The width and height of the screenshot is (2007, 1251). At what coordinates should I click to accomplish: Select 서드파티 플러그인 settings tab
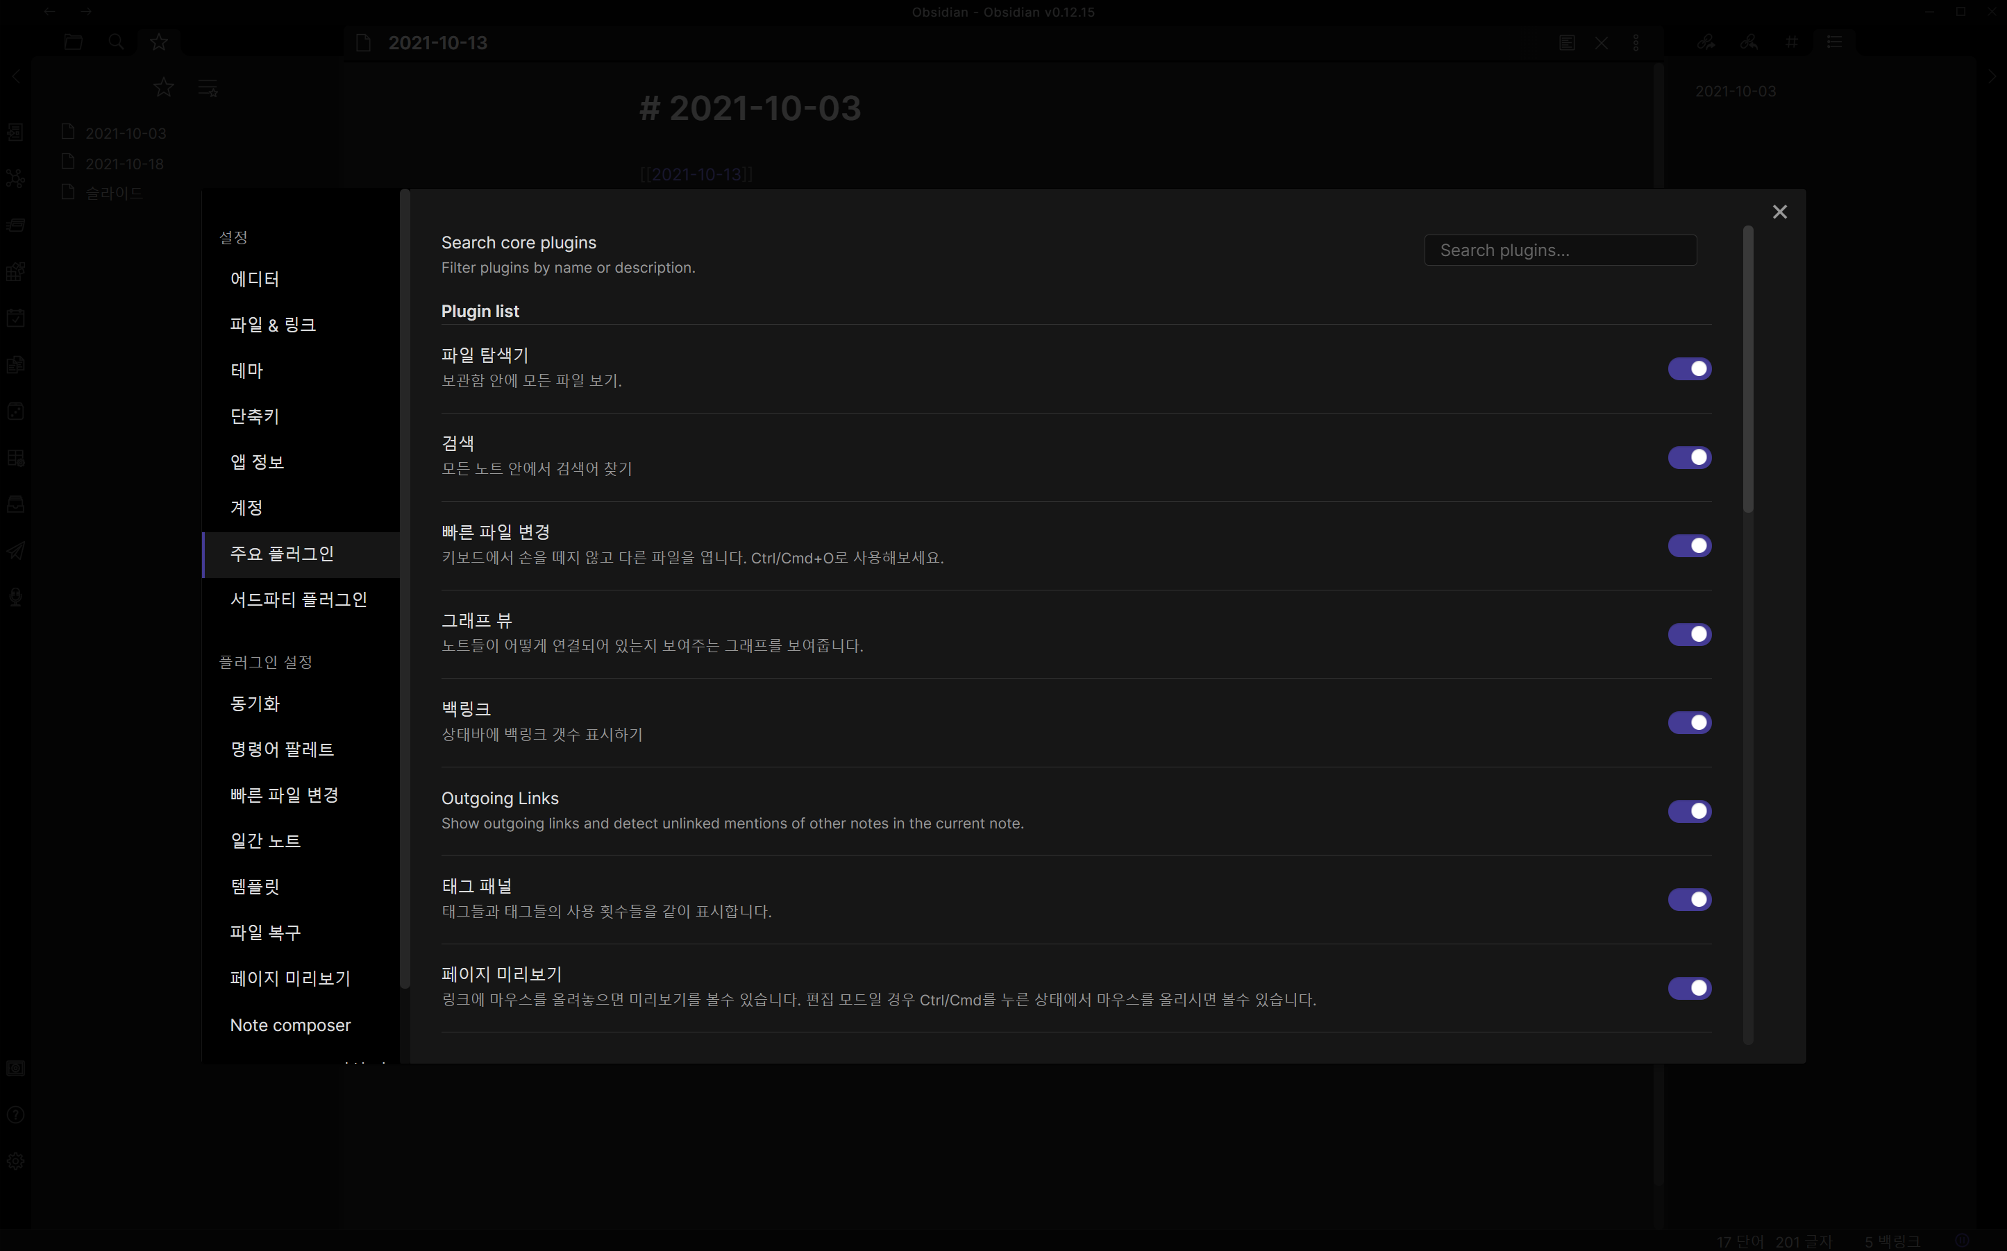coord(298,600)
